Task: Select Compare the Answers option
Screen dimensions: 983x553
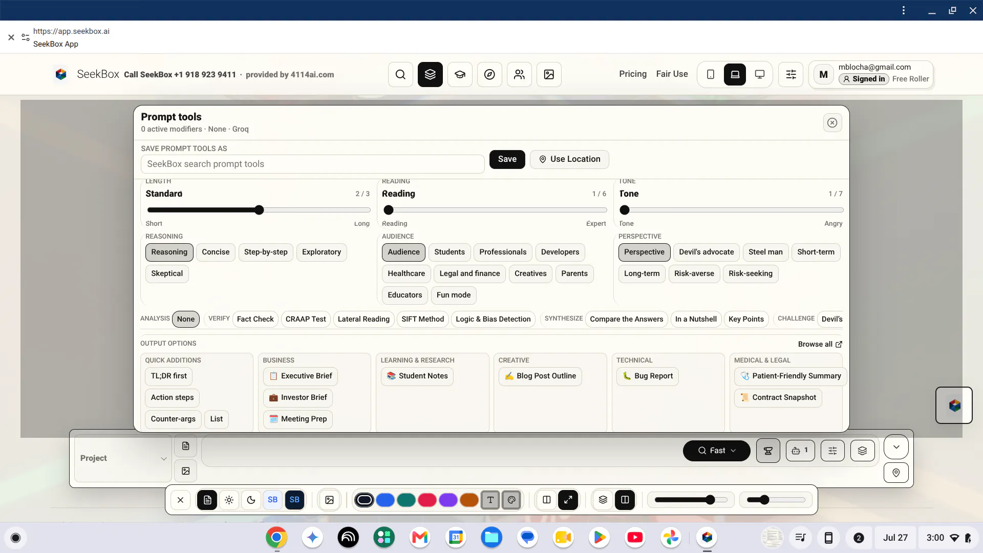Action: click(x=627, y=319)
